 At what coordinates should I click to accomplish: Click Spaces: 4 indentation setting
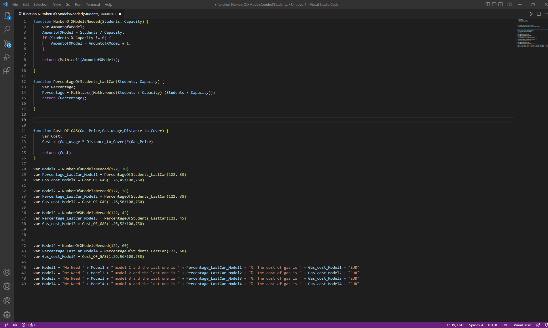(476, 325)
